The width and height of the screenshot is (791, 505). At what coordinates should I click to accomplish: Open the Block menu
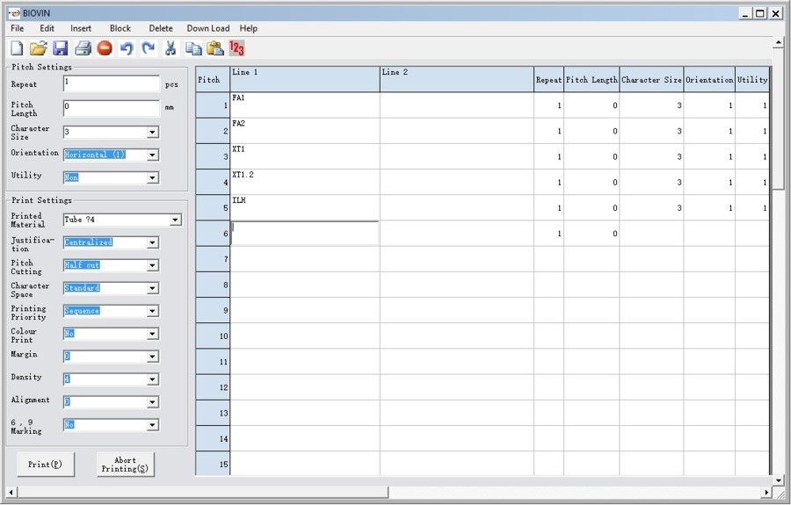coord(120,28)
